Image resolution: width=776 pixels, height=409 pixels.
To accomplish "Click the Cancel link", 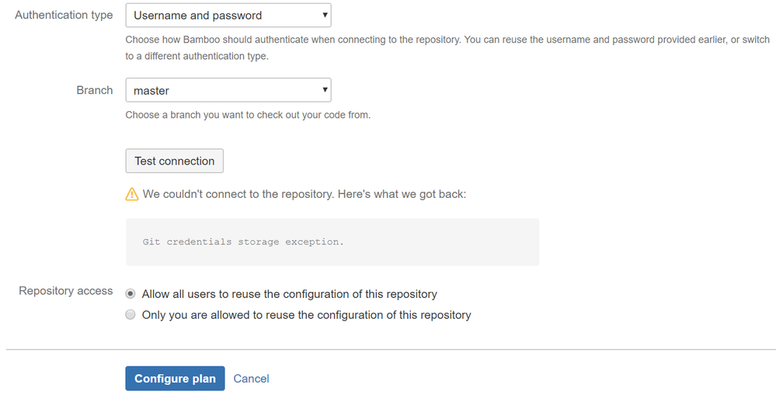I will tap(252, 379).
